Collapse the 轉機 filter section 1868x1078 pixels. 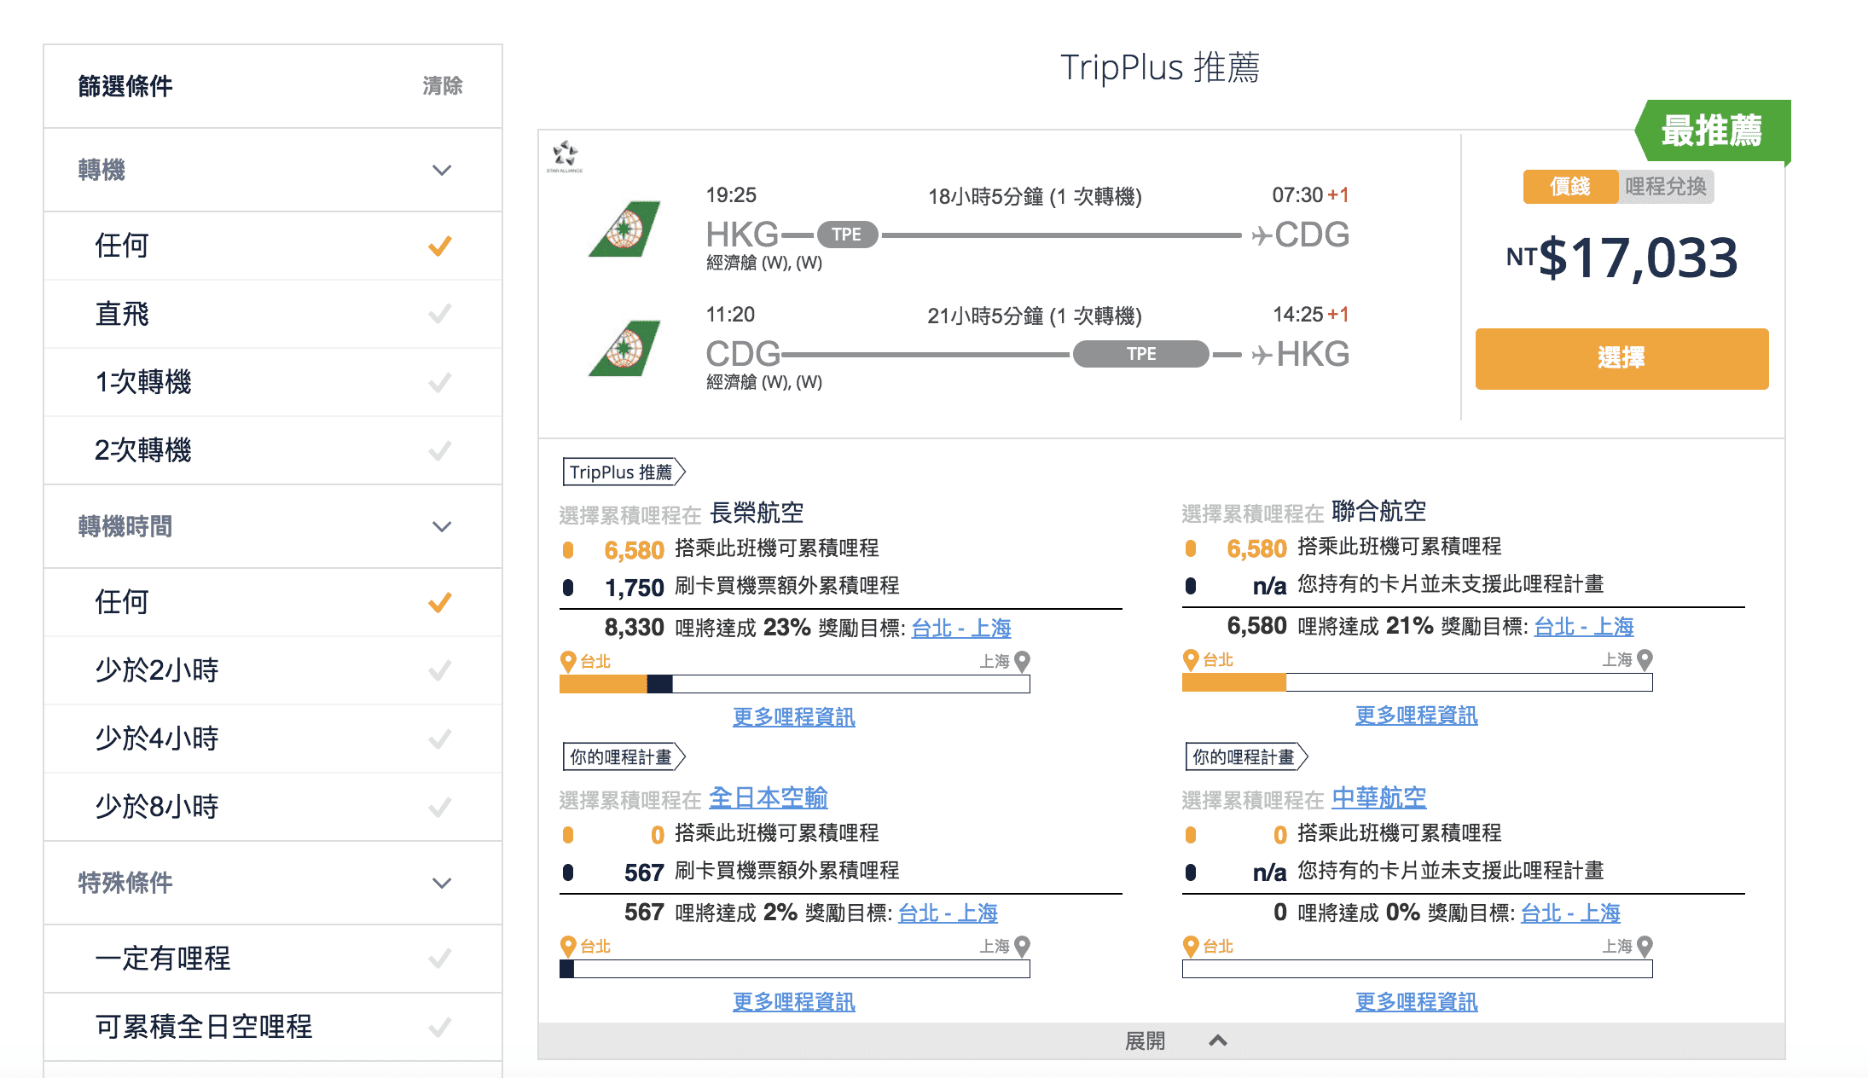pos(442,171)
